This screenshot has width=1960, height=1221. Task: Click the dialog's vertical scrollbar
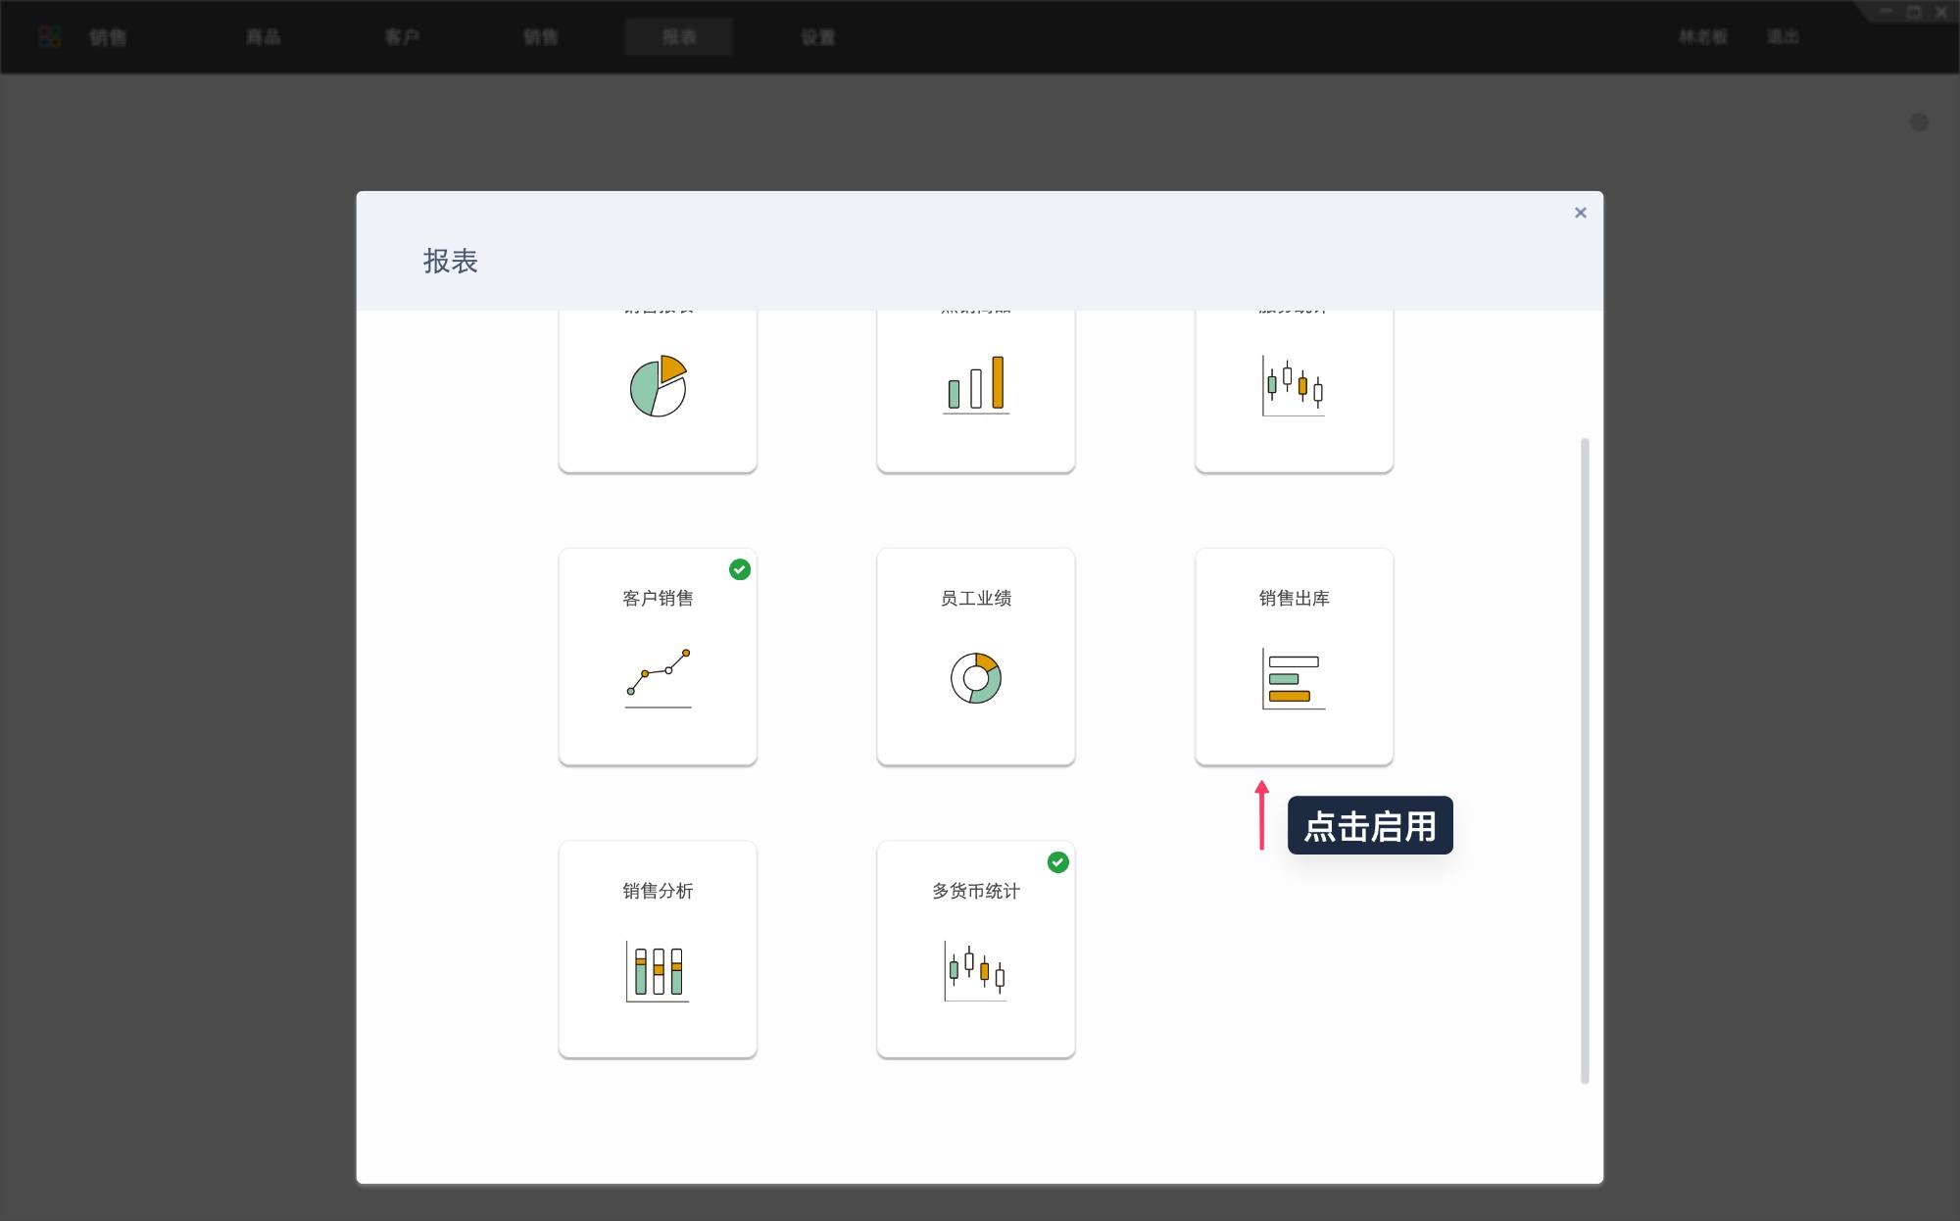click(x=1585, y=761)
